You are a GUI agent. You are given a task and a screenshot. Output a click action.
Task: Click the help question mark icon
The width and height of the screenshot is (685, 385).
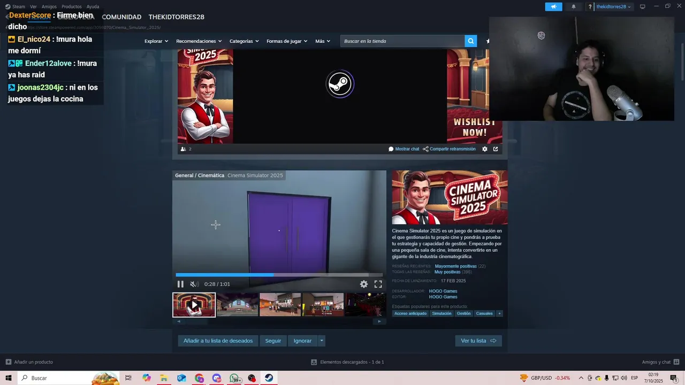[590, 7]
